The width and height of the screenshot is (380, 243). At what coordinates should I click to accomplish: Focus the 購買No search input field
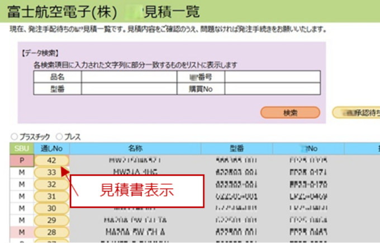[272, 89]
